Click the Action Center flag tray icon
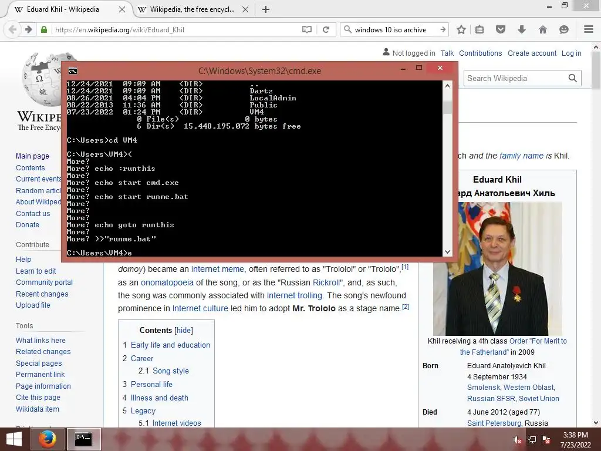Screen dimensions: 601x451 (546, 440)
